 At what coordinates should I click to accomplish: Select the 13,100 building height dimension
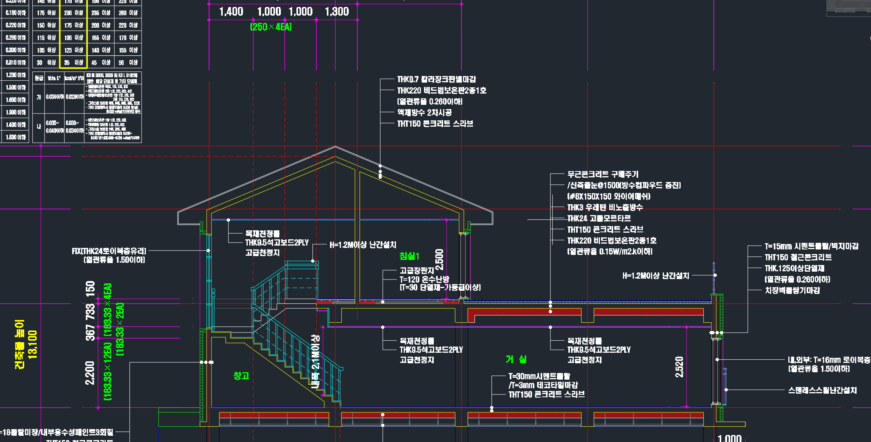[33, 344]
